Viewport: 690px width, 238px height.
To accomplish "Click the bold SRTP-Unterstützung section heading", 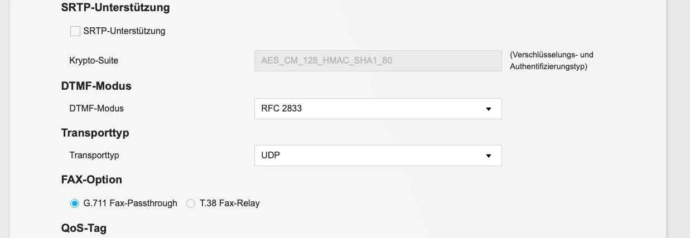I will [115, 8].
